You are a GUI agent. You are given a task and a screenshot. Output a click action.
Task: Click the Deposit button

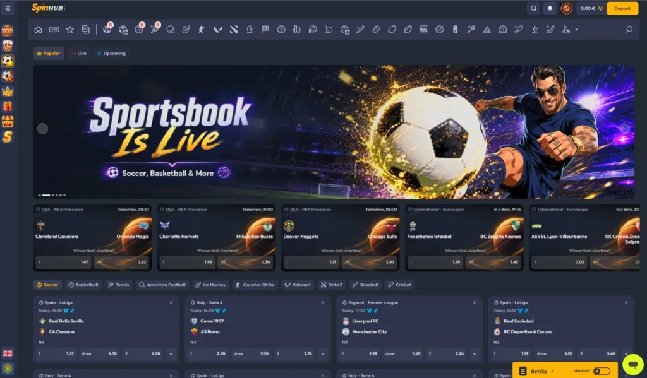[x=622, y=8]
